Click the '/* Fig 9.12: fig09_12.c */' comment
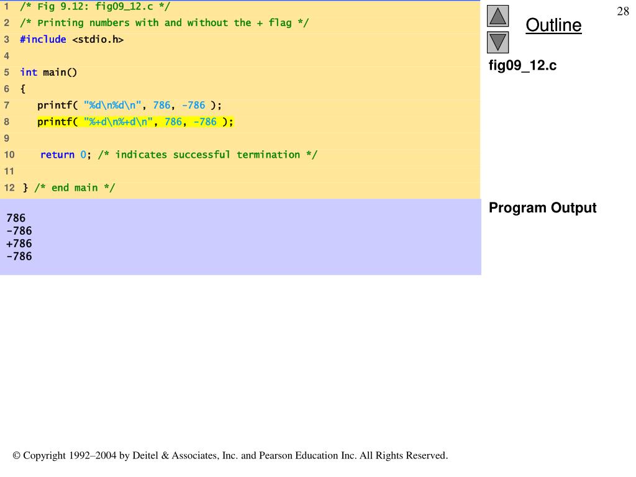Image resolution: width=636 pixels, height=477 pixels. (95, 6)
